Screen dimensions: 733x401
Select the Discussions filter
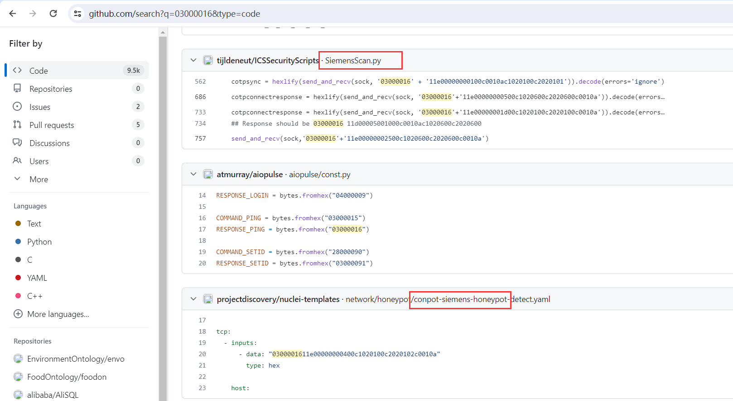79,143
